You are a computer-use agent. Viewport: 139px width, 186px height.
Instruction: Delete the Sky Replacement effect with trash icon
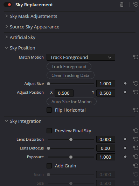pos(122,5)
